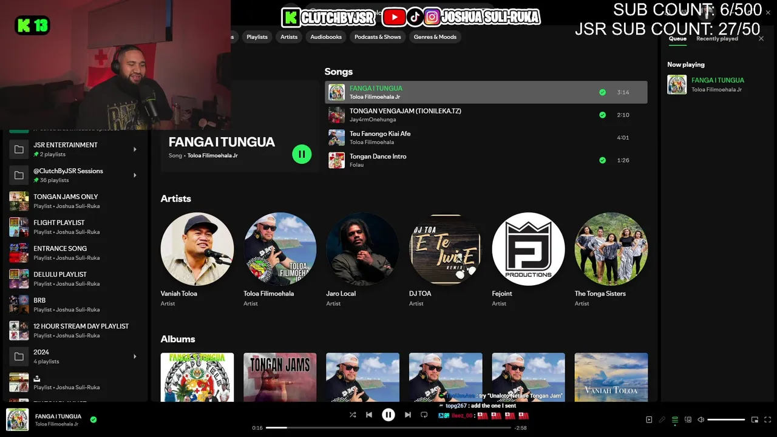Toggle shuffle in the player controls
Image resolution: width=777 pixels, height=437 pixels.
(353, 415)
